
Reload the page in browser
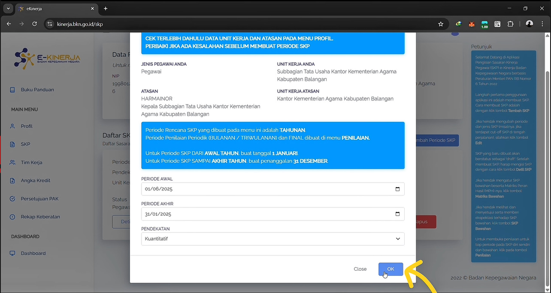point(34,24)
